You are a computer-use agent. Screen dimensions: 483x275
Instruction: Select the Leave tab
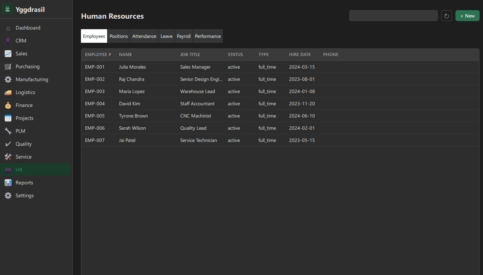pos(166,36)
